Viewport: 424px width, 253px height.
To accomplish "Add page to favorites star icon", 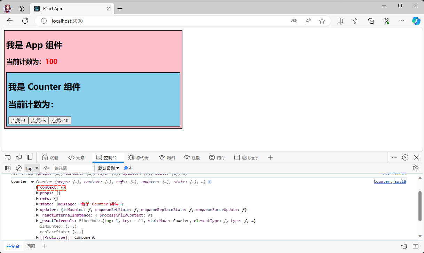I will pos(322,21).
